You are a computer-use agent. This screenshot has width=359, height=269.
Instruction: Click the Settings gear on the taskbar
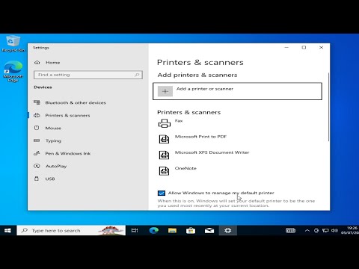pyautogui.click(x=228, y=231)
